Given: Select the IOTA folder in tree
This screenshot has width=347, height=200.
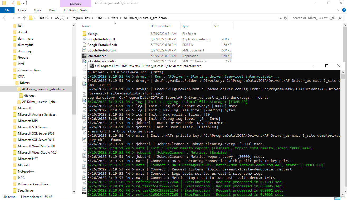Looking at the screenshot, I should tap(21, 77).
